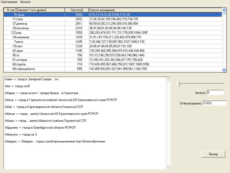Click the text panel's scroll up arrow
Viewport: 230px width, 173px height.
tap(168, 80)
